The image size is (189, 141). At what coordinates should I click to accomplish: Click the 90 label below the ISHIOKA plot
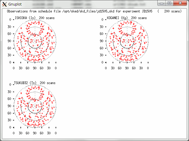pyautogui.click(x=35, y=68)
